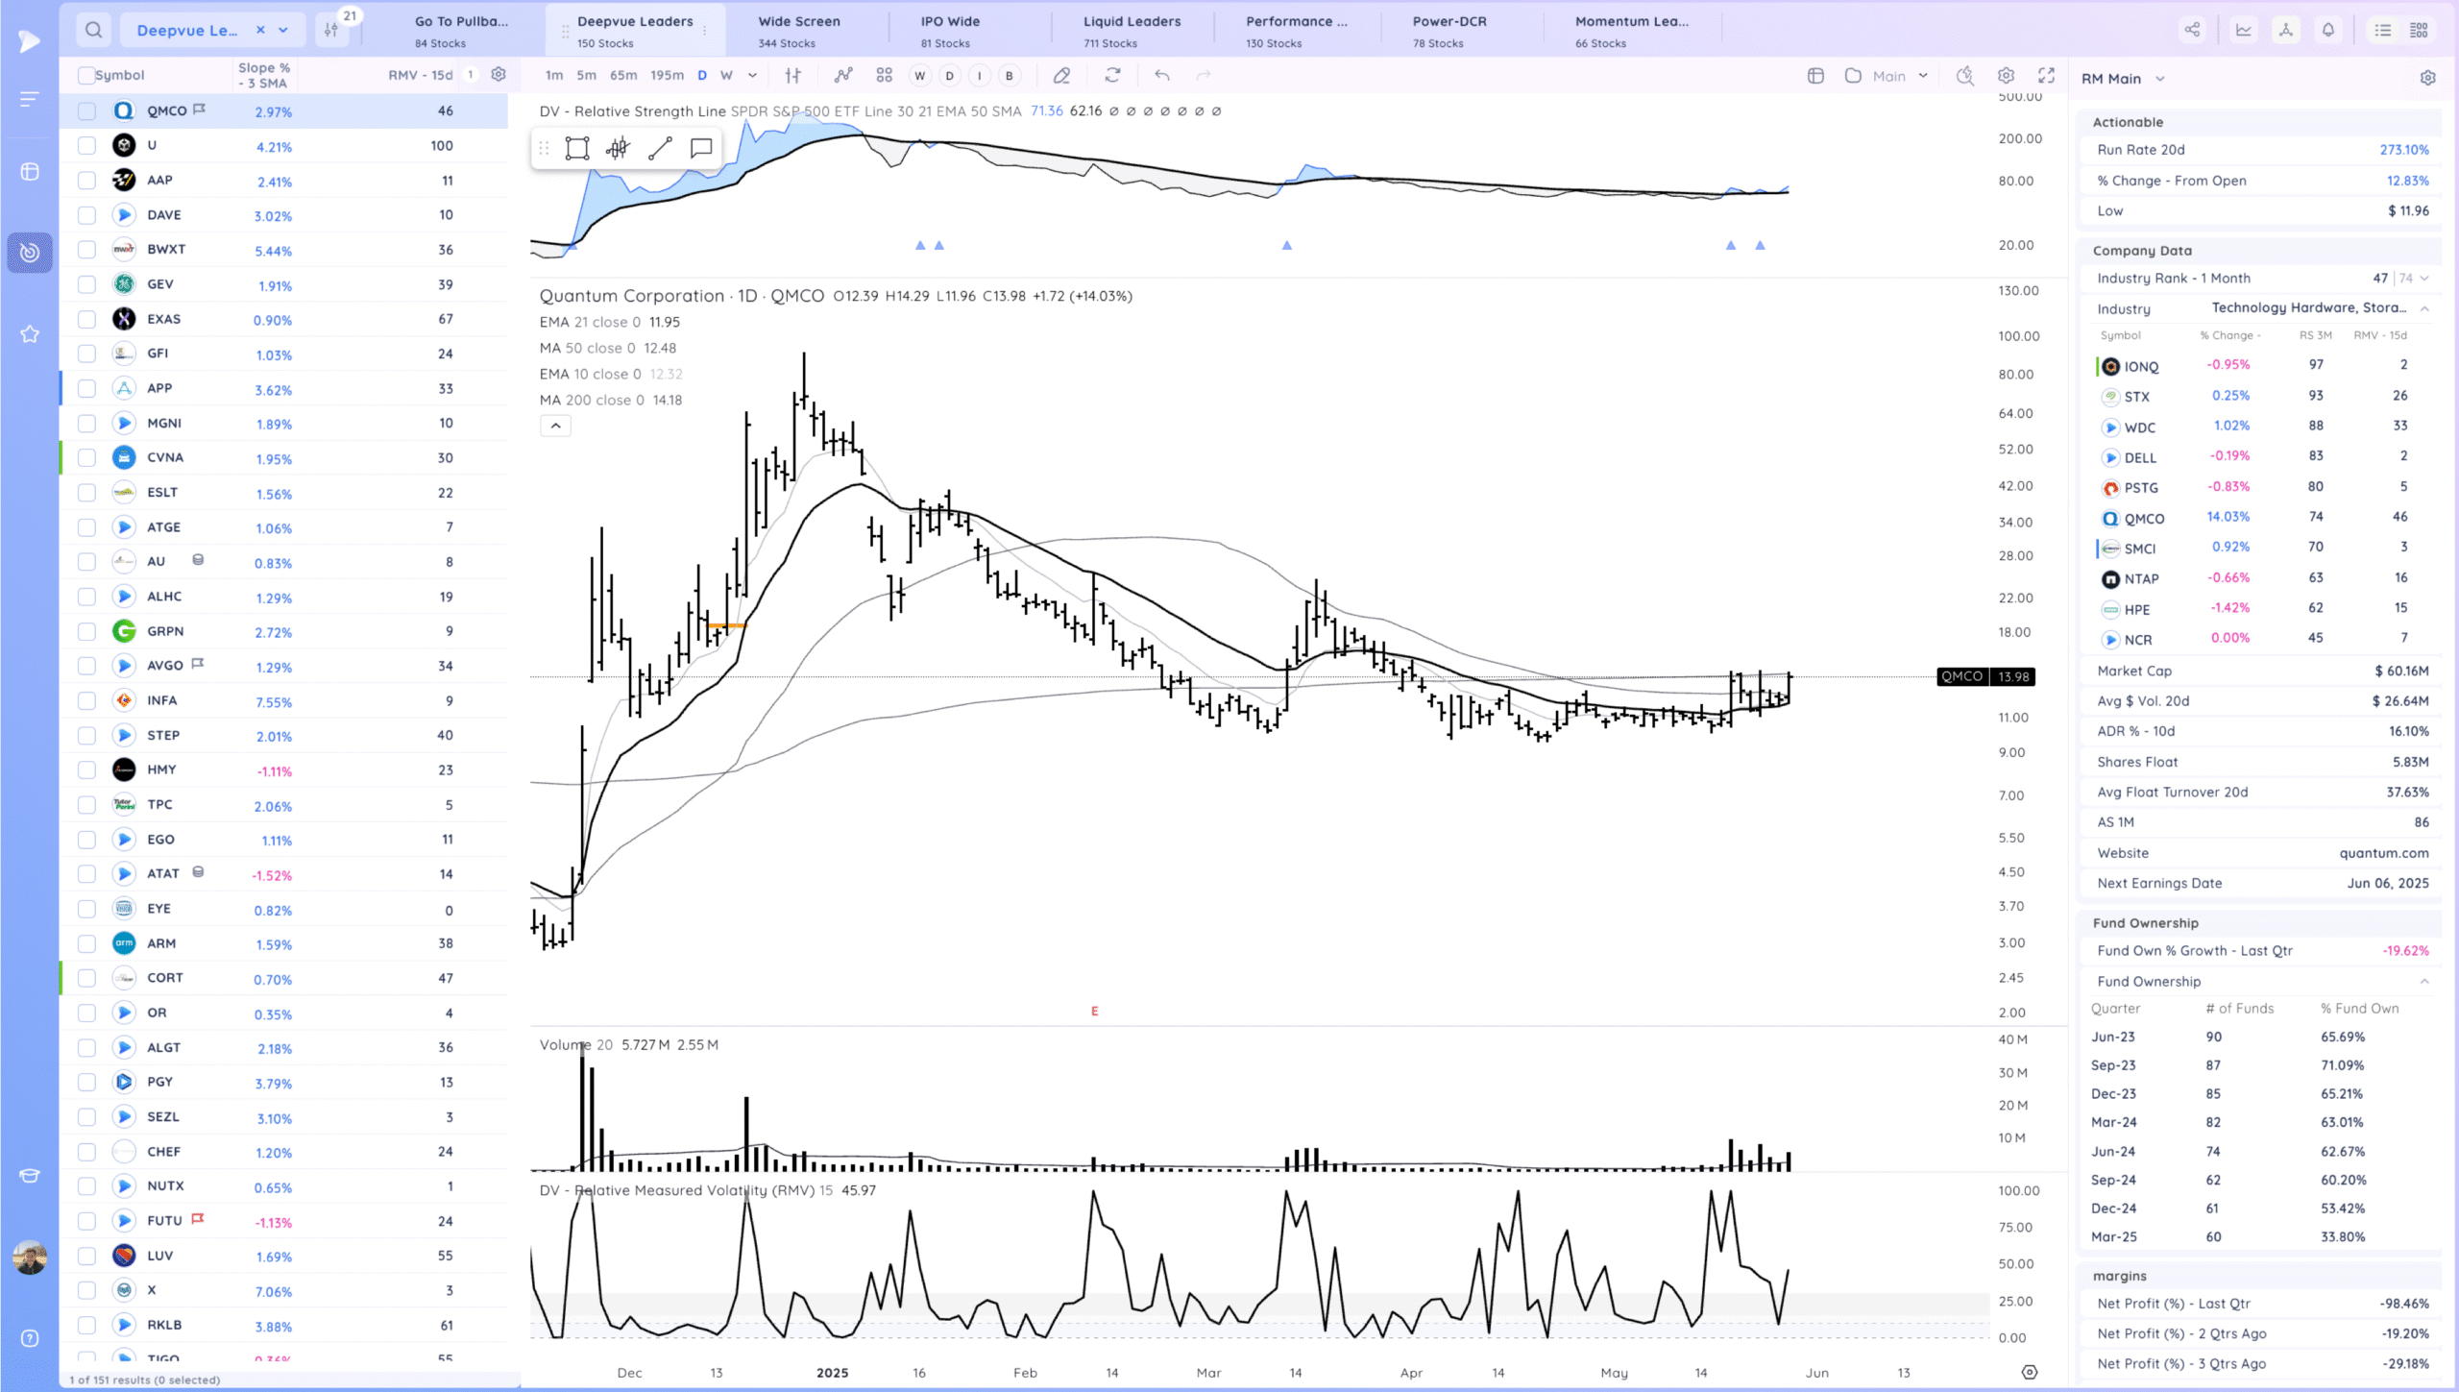Open the RM Main panel dropdown
Viewport: 2459px width, 1392px height.
tap(2160, 79)
